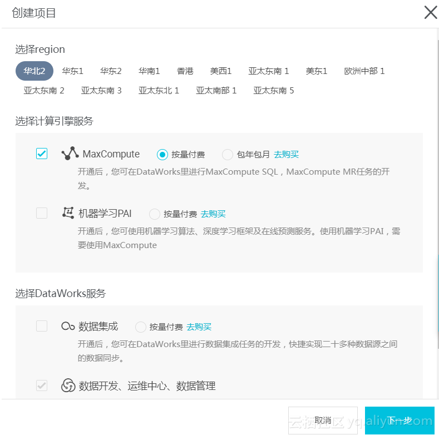Click the MaxCompute label text
This screenshot has height=435, width=439.
point(111,154)
